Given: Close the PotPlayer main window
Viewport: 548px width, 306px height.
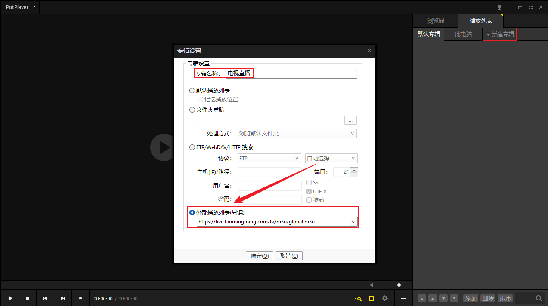Looking at the screenshot, I should [x=541, y=7].
